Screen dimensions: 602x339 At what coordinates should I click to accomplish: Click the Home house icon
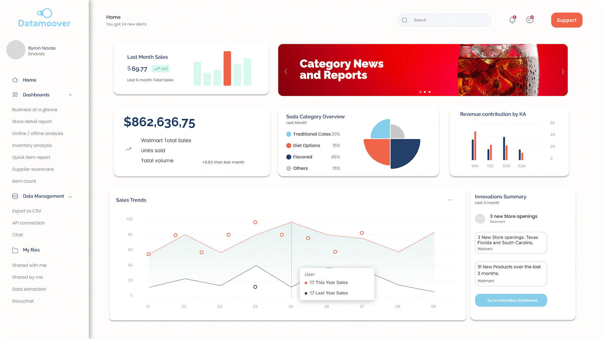click(15, 80)
